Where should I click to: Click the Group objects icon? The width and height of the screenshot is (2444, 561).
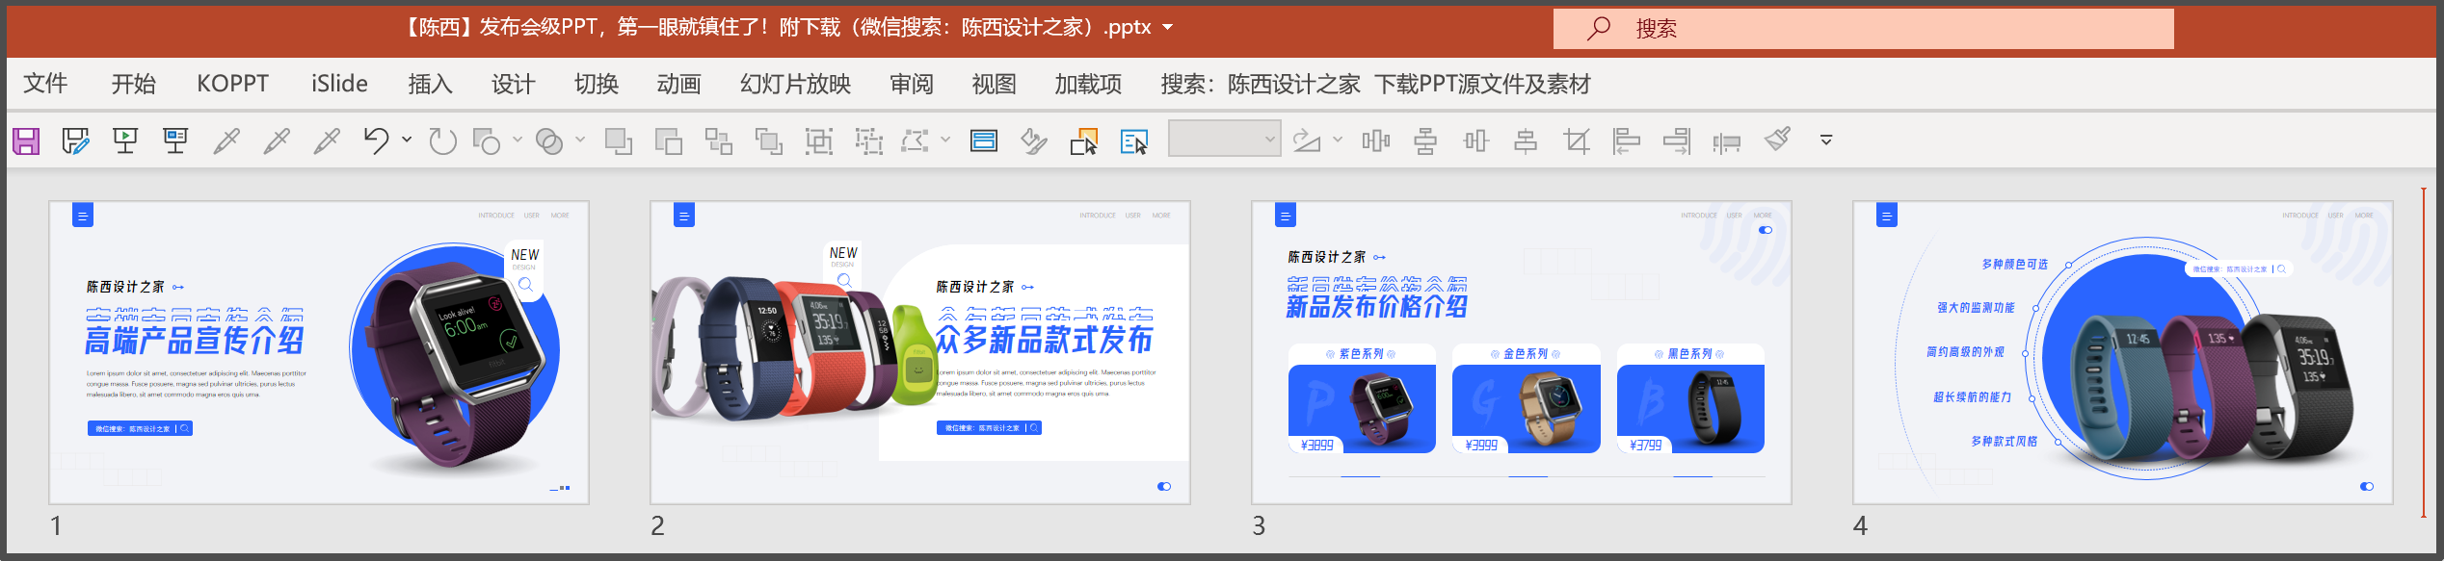click(x=819, y=141)
